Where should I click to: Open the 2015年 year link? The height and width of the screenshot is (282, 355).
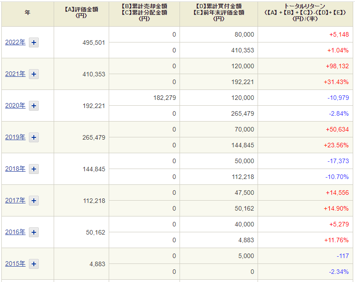click(15, 264)
